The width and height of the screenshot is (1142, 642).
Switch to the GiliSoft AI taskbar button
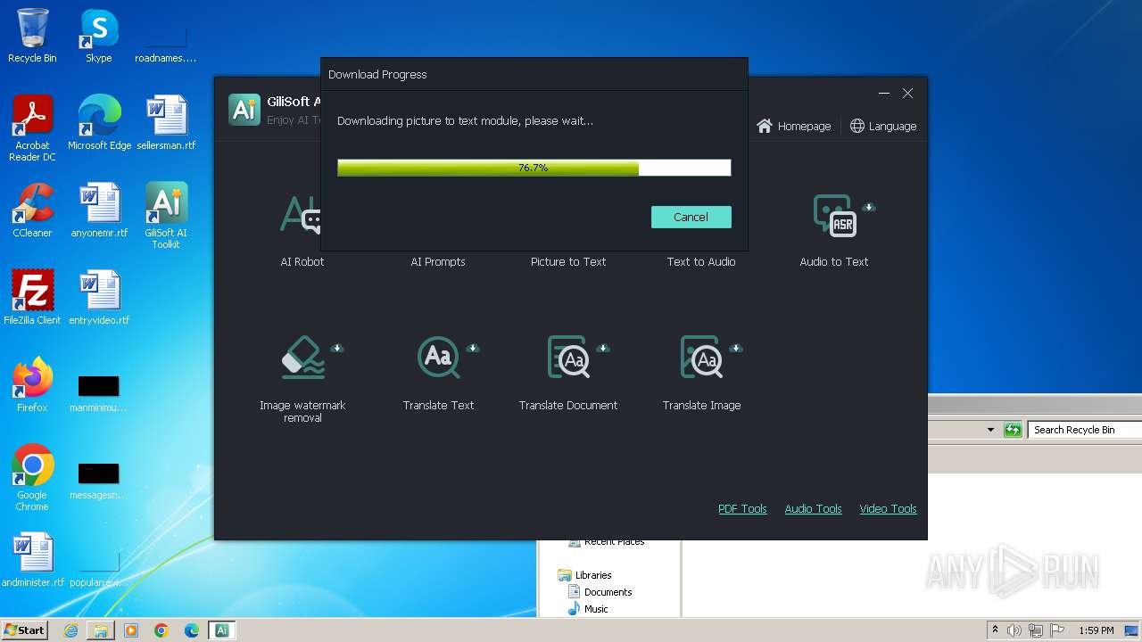(x=222, y=630)
